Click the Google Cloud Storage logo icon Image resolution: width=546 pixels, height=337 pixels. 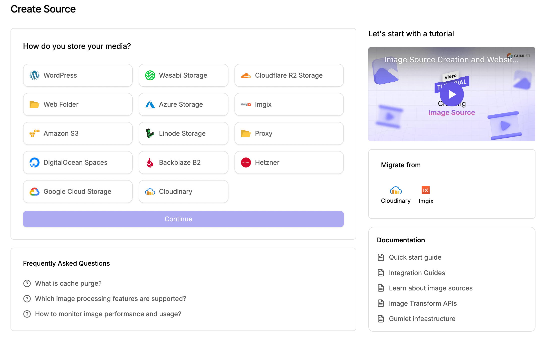pos(35,192)
